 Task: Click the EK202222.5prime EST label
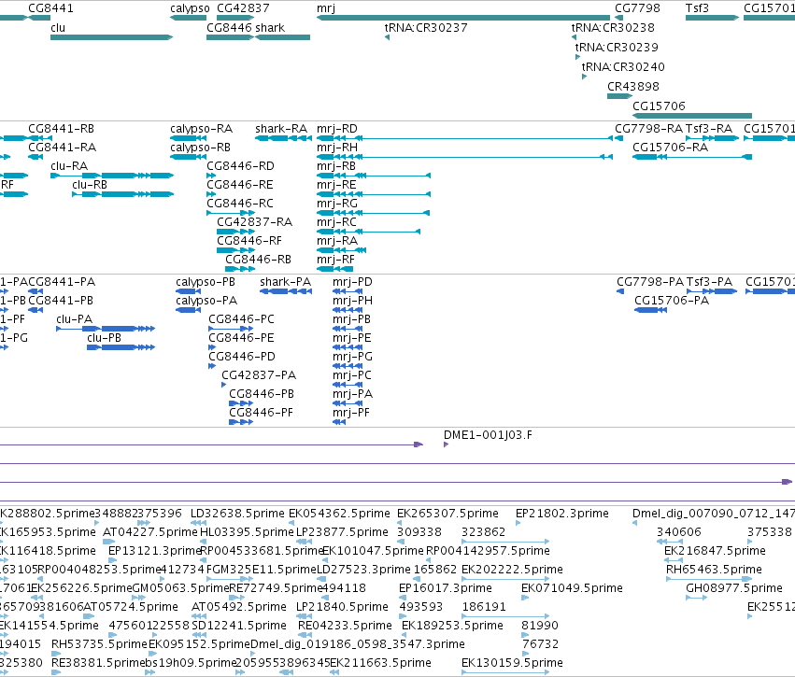pos(512,570)
